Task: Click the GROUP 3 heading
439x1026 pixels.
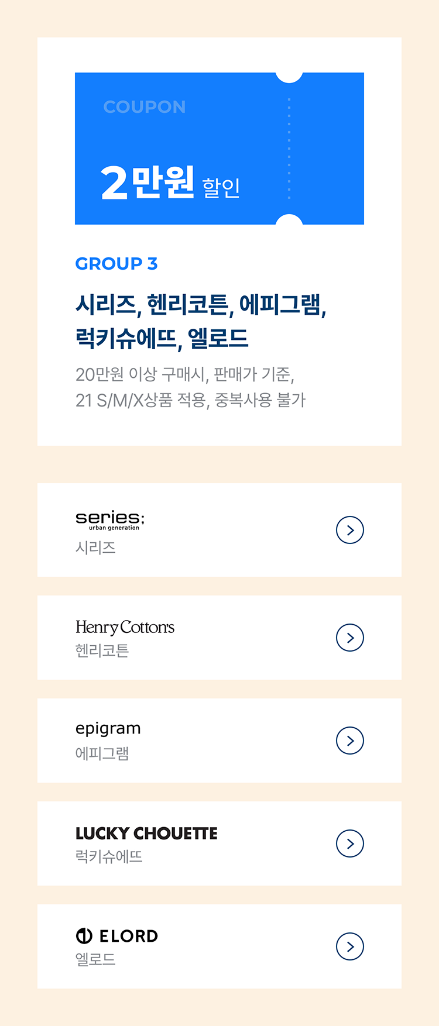Action: [x=116, y=264]
